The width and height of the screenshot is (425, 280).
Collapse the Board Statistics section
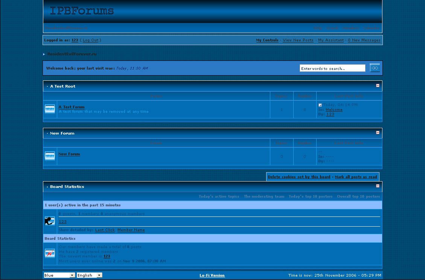(x=378, y=186)
